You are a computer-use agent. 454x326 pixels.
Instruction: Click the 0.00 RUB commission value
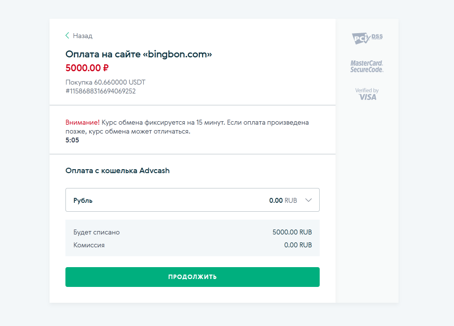click(x=298, y=245)
